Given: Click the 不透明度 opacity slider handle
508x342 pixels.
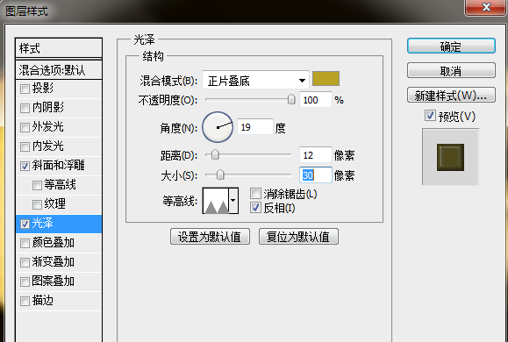Looking at the screenshot, I should [291, 99].
